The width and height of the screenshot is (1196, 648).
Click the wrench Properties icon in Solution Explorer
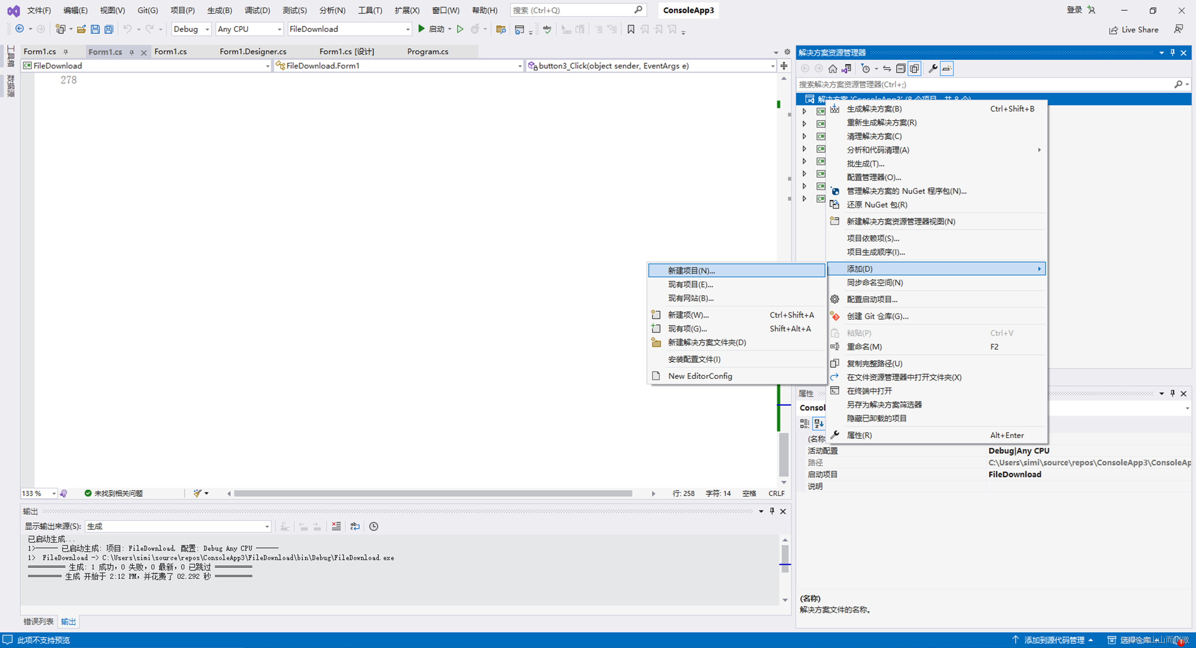(932, 69)
